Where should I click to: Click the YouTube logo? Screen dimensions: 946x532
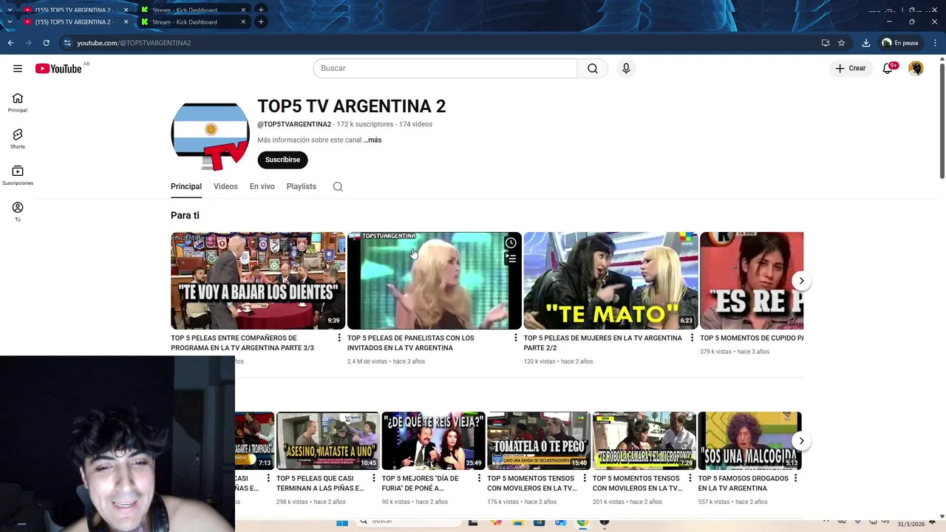click(x=58, y=69)
